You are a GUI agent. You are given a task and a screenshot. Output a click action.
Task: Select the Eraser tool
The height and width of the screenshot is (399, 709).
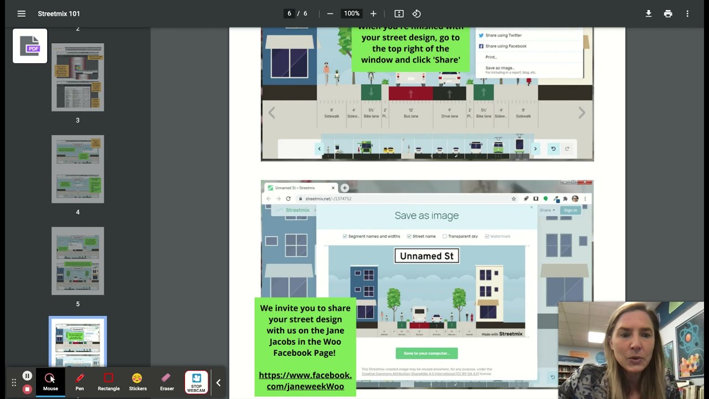(x=167, y=382)
